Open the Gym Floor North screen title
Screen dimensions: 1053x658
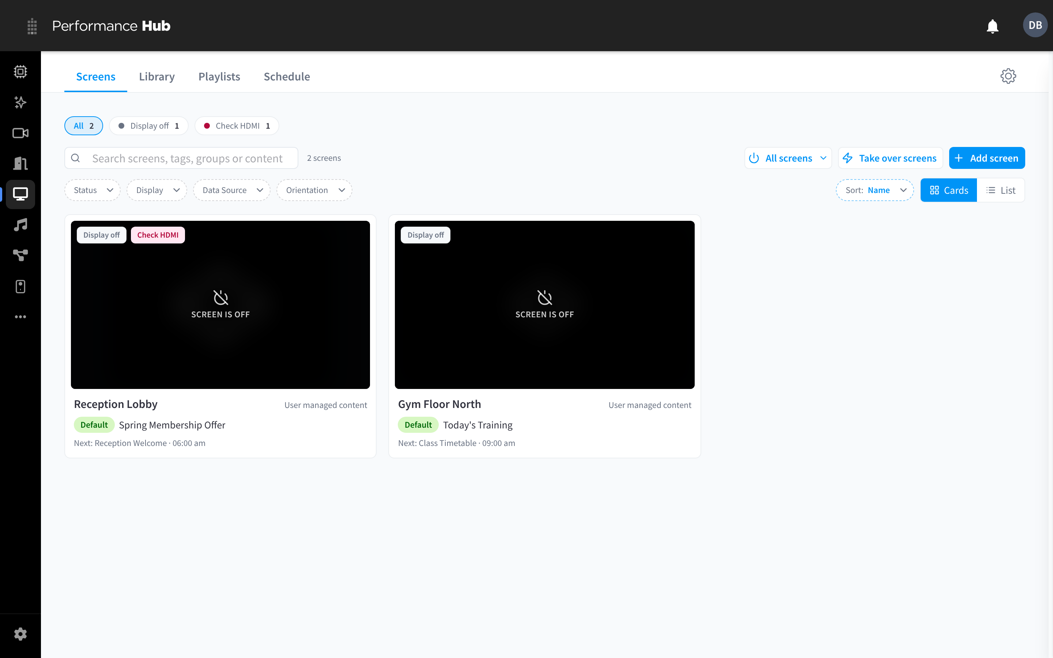(x=439, y=404)
